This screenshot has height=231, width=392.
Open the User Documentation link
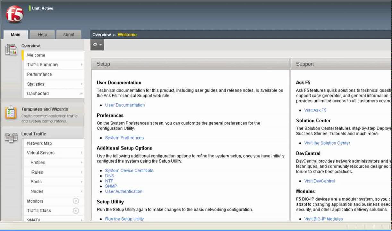125,105
